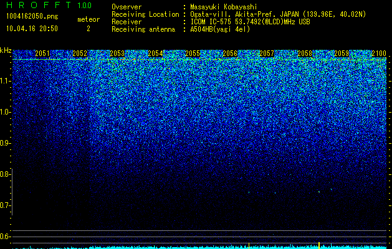Click the 2058 time marker
This screenshot has height=249, width=392.
(x=305, y=54)
